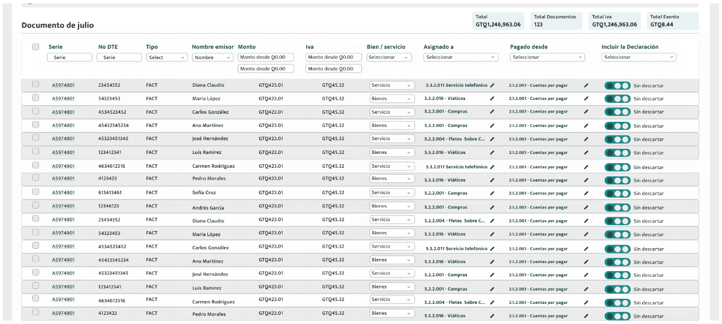Toggle declaration switch in Sofía Cruz row
The width and height of the screenshot is (722, 324).
click(x=617, y=194)
